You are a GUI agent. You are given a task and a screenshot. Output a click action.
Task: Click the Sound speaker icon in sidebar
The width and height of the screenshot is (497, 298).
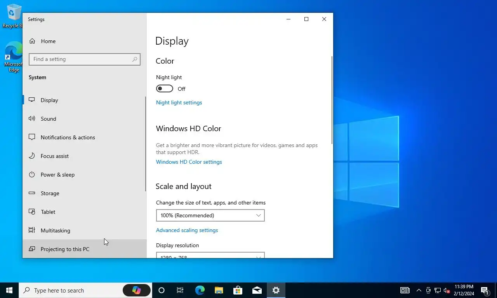tap(32, 119)
